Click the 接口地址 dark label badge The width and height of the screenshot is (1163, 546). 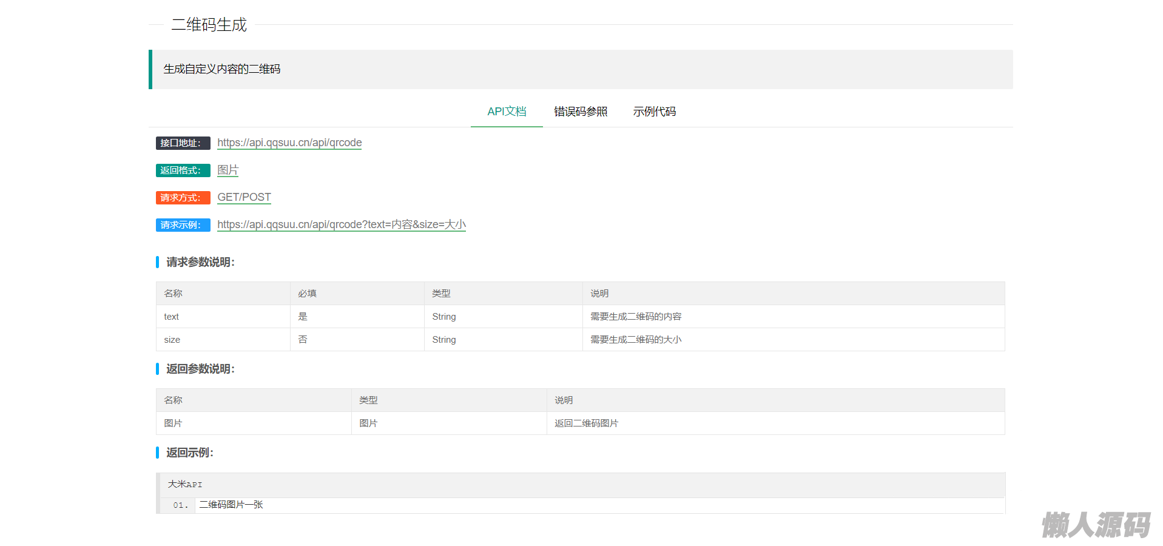coord(183,143)
